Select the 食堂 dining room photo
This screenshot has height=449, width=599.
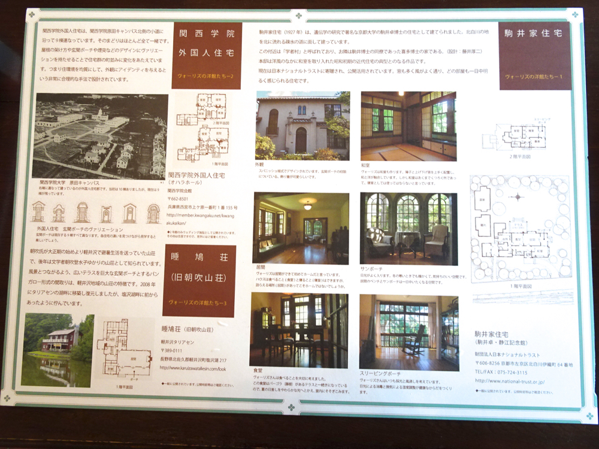[299, 330]
